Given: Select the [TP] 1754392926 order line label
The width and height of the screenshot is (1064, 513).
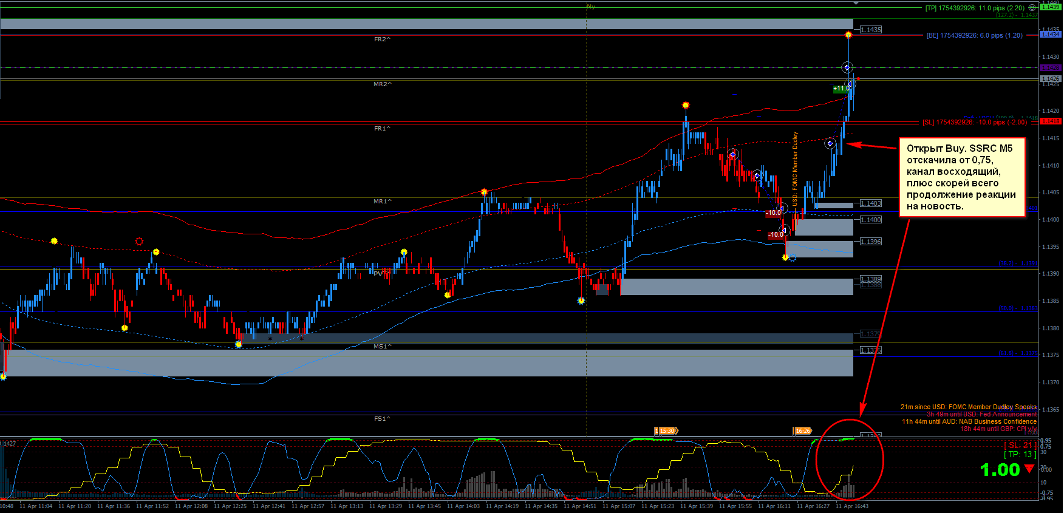Looking at the screenshot, I should click(975, 8).
